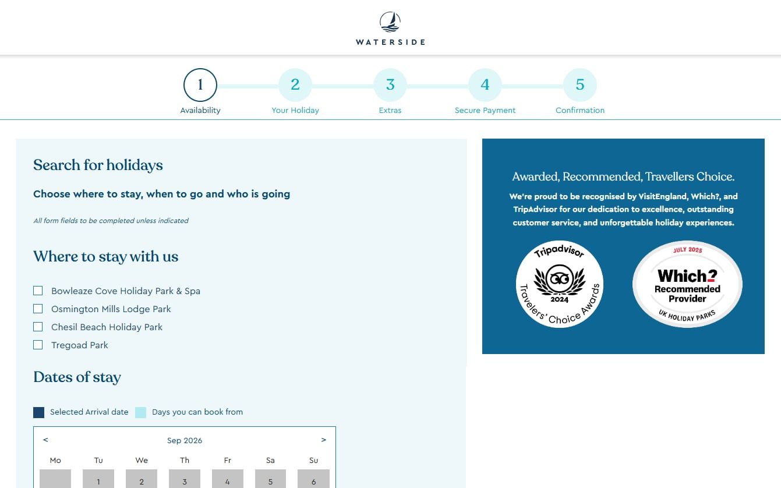Open the Tripadvisor Travelers' Choice 2024 badge
This screenshot has width=781, height=488.
(x=560, y=284)
